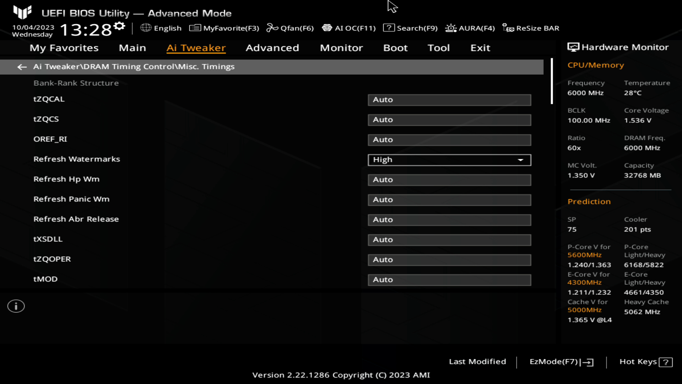Click the Refresh Hp Wm Auto field
This screenshot has height=384, width=682.
(x=449, y=180)
